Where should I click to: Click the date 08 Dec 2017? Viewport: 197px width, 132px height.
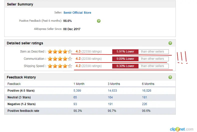click(72, 29)
